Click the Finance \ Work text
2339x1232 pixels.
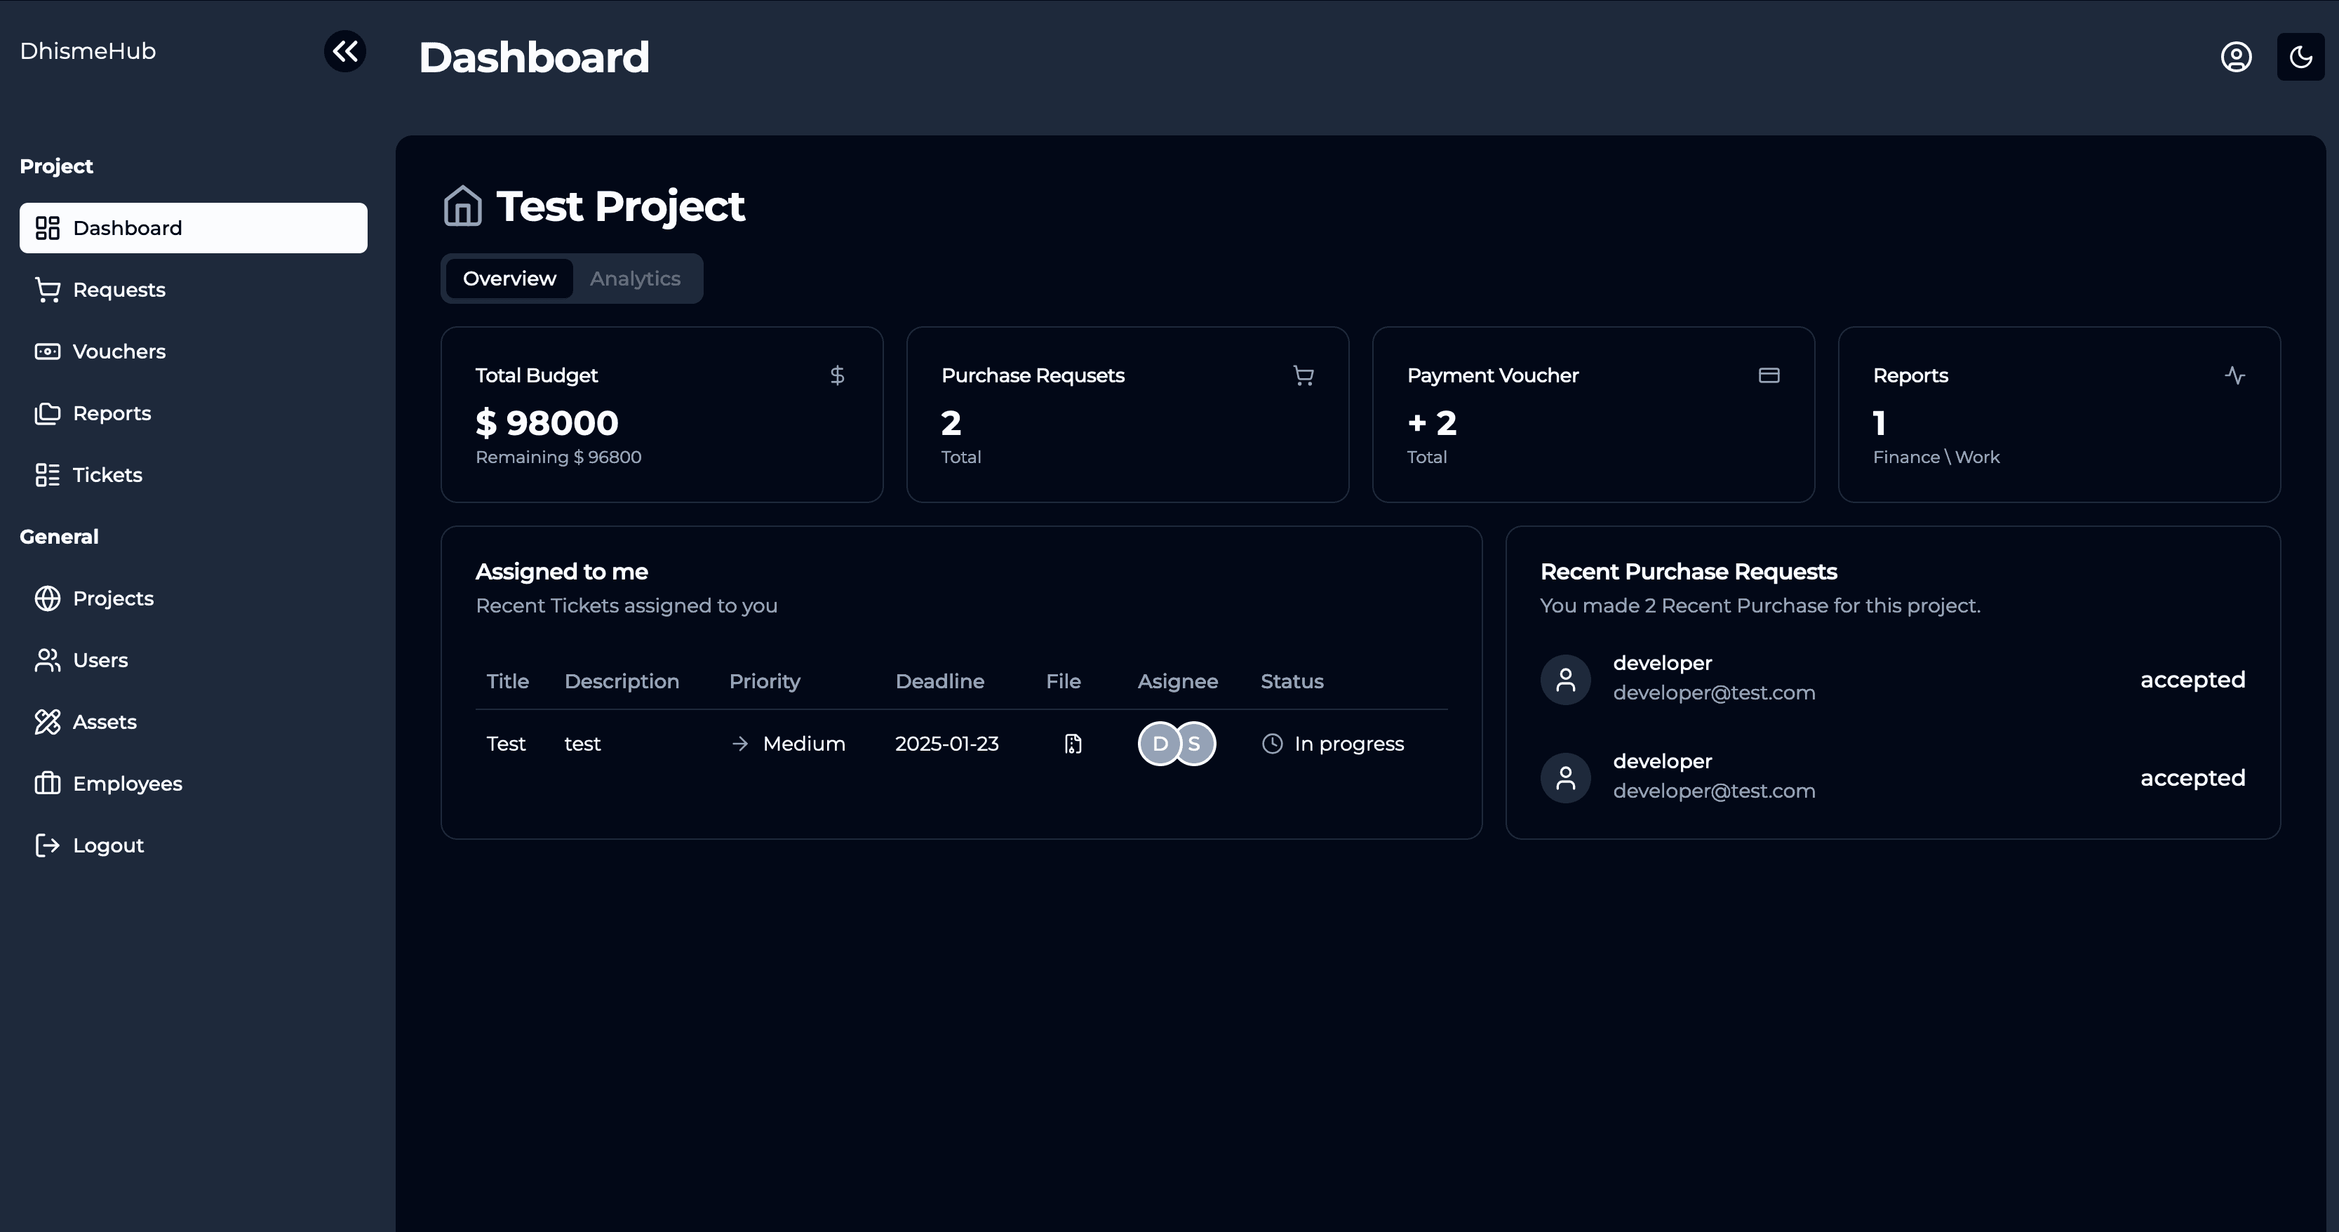point(1936,457)
